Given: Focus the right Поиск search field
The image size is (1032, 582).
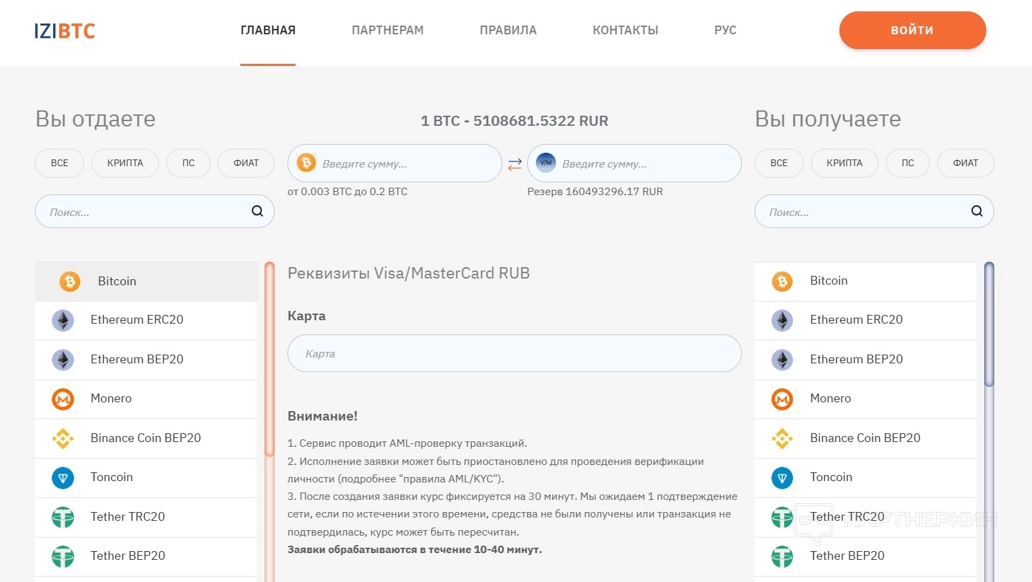Looking at the screenshot, I should 874,211.
